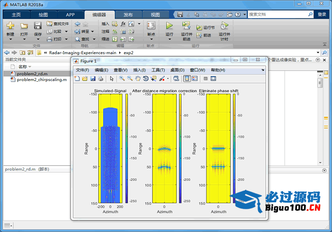Click the search documentation magnifier icon
This screenshot has width=332, height=232.
tap(310, 14)
